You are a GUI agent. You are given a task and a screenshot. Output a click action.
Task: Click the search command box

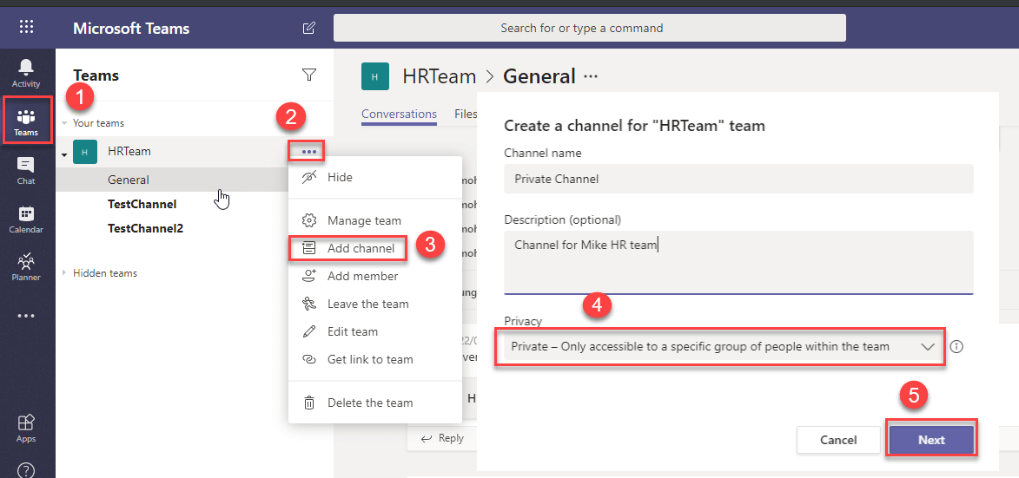coord(589,28)
